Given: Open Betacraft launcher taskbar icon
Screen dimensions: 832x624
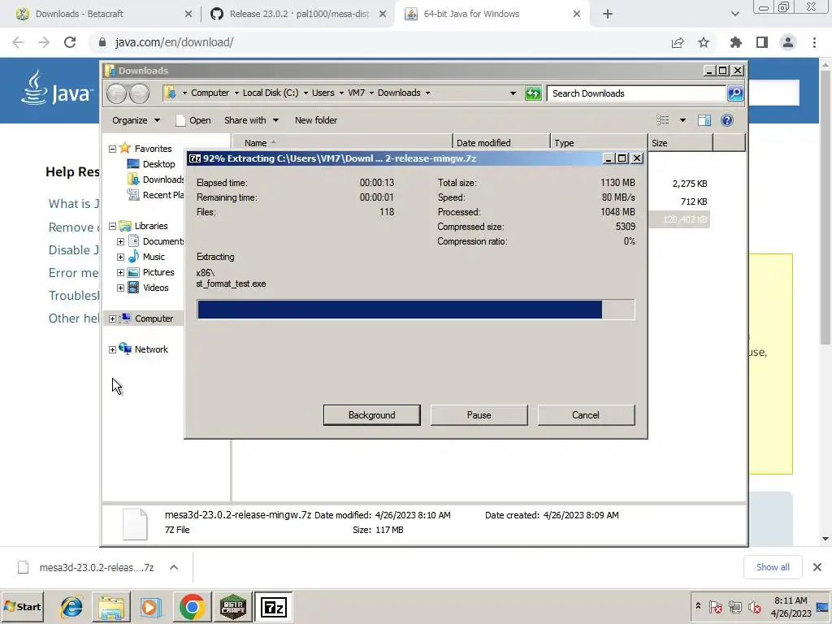Looking at the screenshot, I should pyautogui.click(x=233, y=606).
